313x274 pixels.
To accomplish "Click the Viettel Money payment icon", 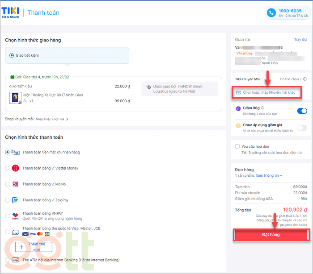I will (15, 168).
